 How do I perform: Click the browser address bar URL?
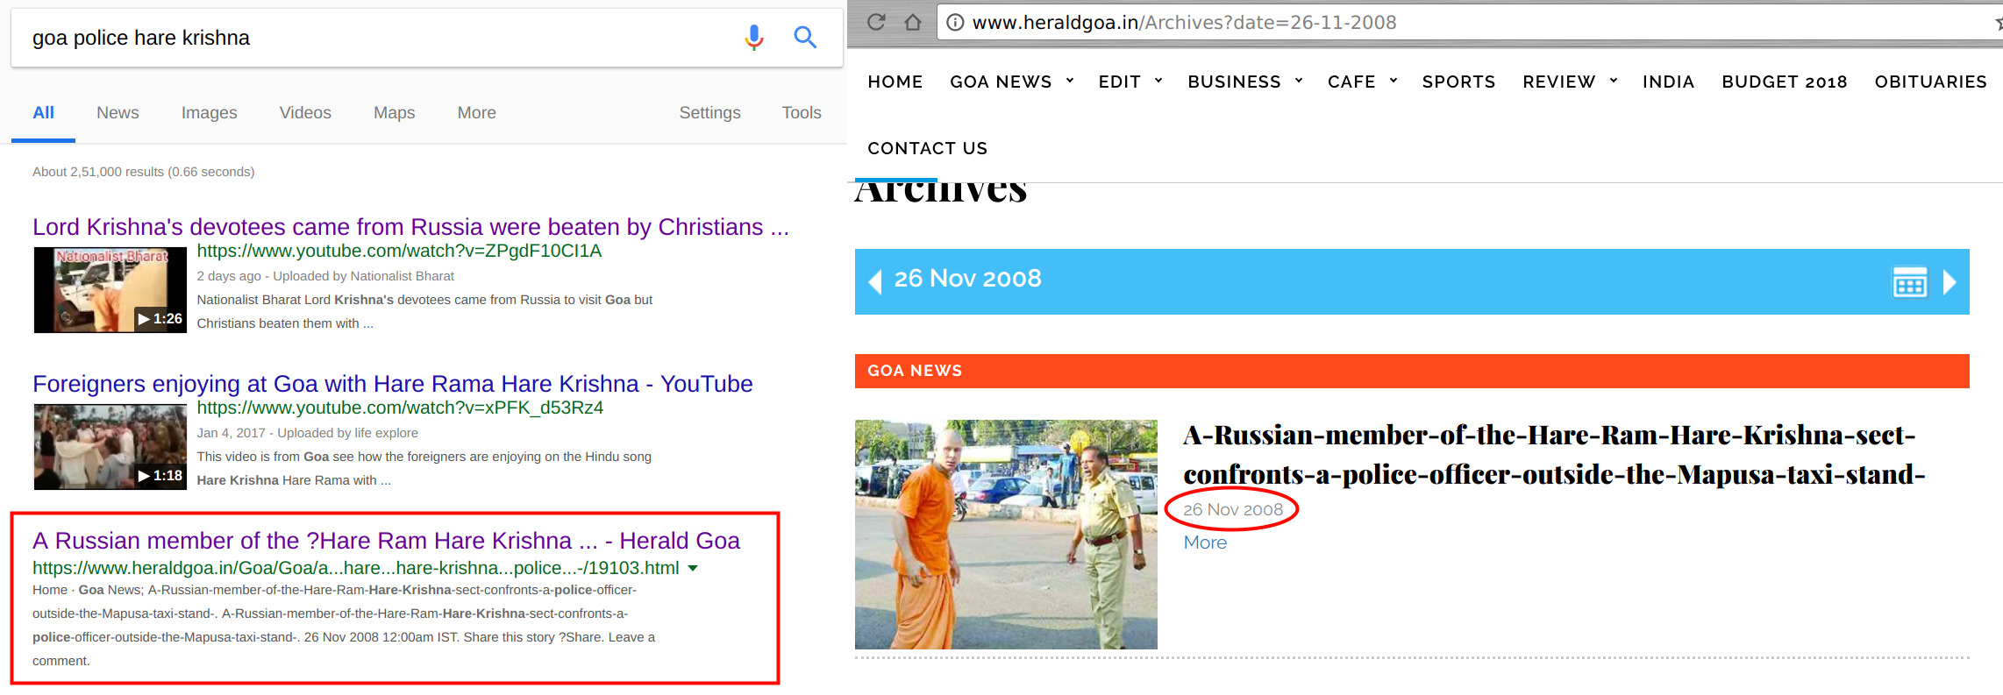(x=1184, y=22)
